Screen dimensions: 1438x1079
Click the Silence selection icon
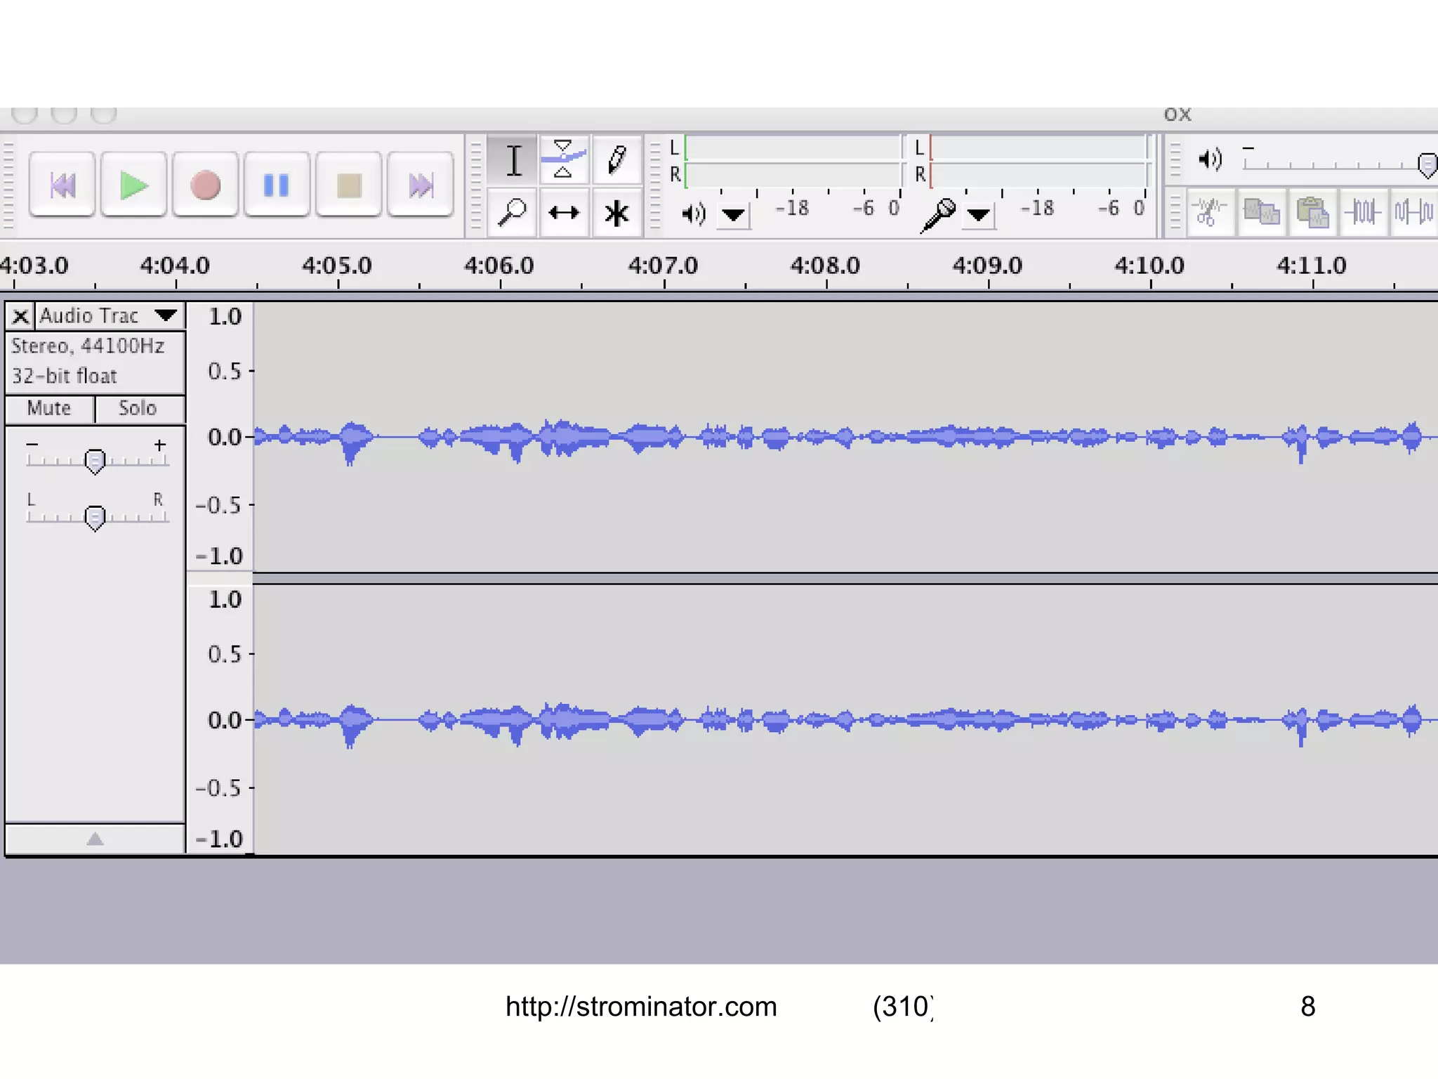tap(1413, 211)
